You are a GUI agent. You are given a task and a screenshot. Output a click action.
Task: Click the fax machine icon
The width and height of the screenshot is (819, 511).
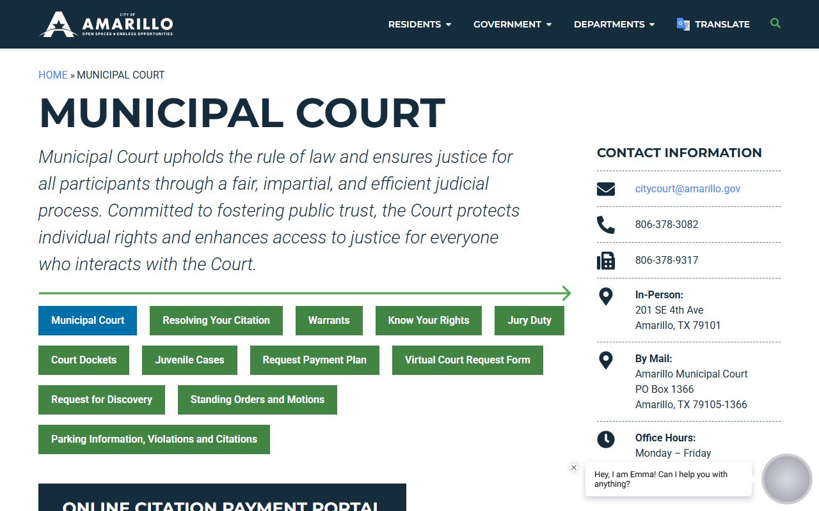coord(605,261)
